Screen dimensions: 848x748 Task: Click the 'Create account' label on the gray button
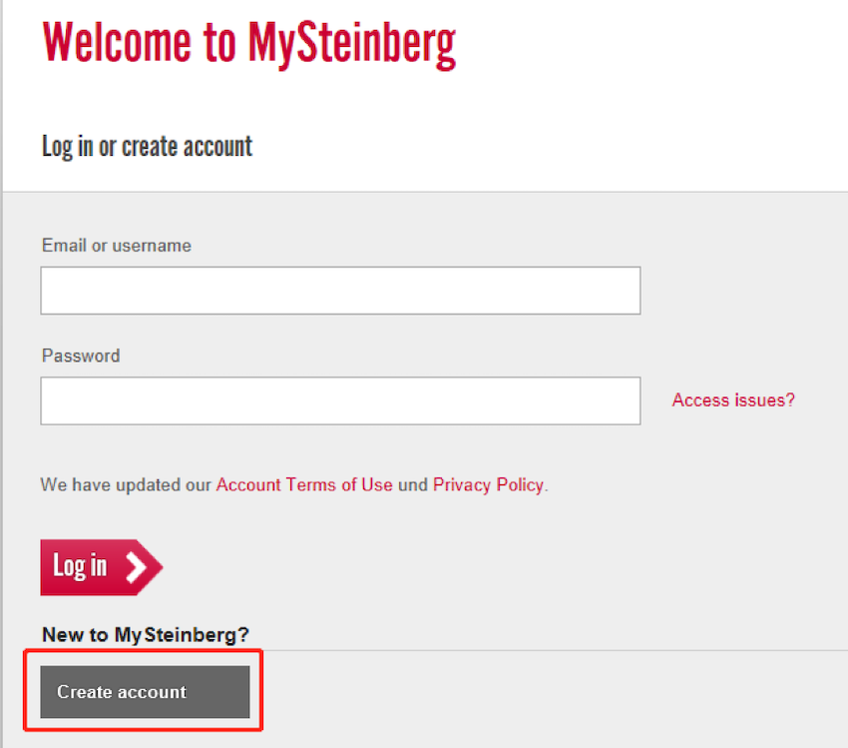[x=122, y=692]
